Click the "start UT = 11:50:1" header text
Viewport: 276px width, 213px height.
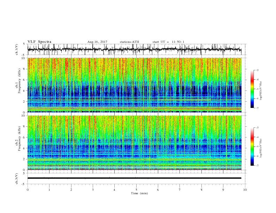tap(168, 42)
